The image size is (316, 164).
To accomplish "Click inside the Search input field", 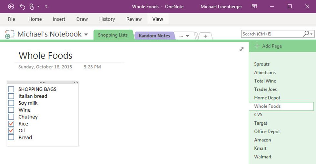I will 271,34.
